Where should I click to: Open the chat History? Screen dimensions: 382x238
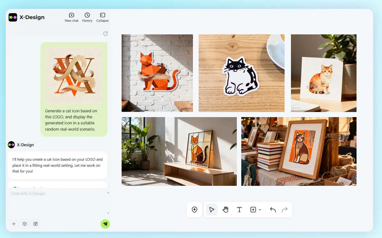pos(87,17)
